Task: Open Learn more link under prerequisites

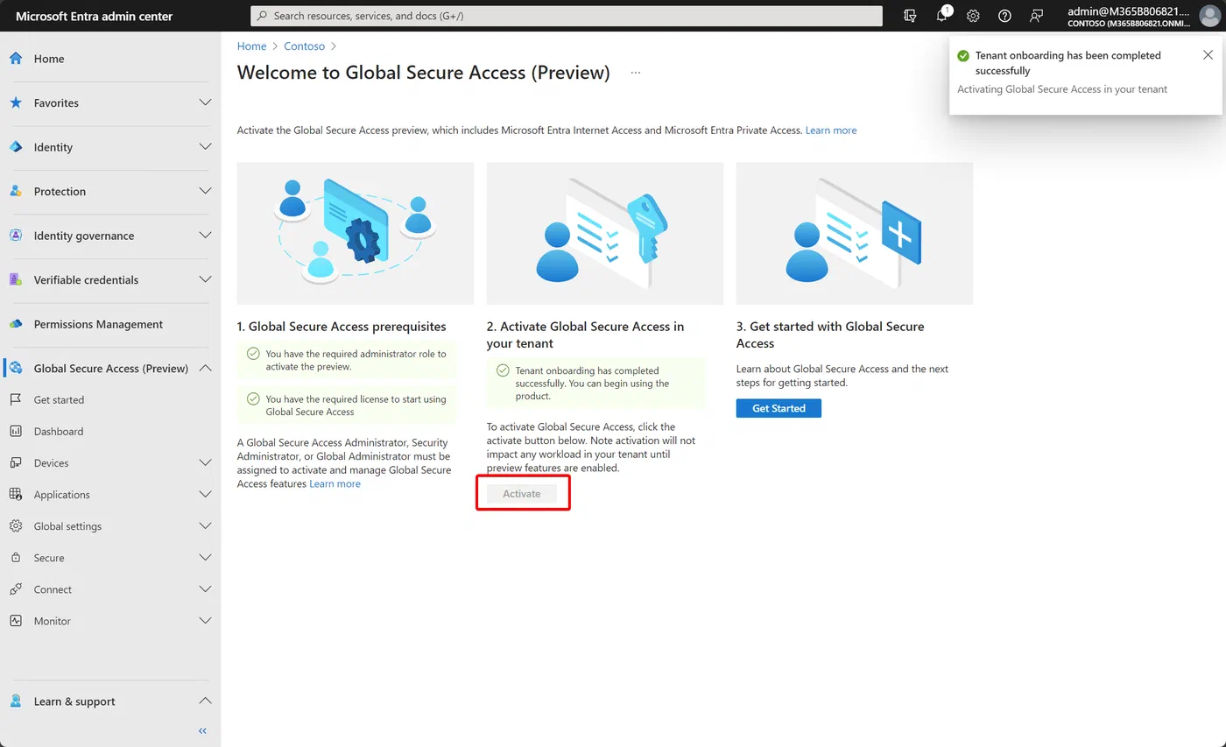Action: pos(335,483)
